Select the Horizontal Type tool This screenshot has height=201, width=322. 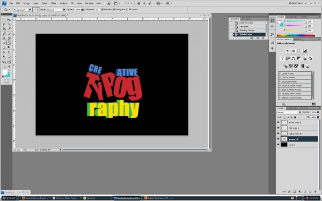pos(9,53)
